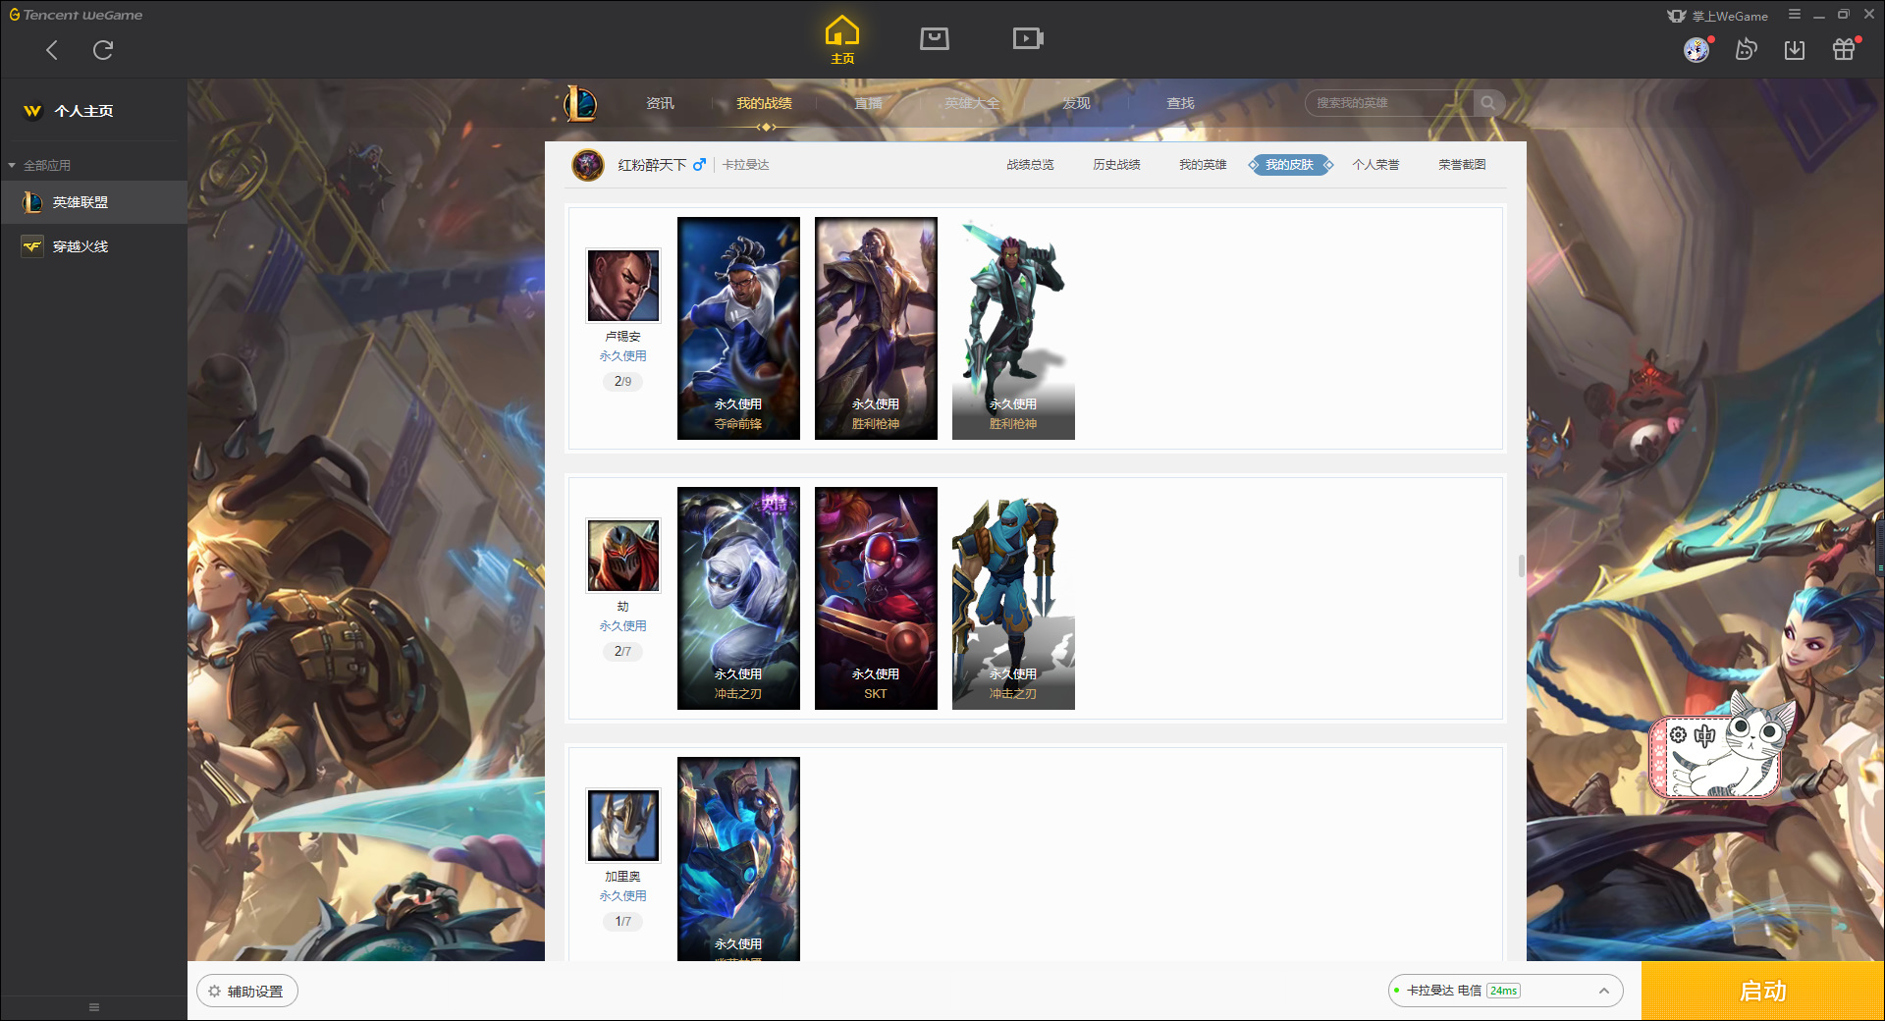The width and height of the screenshot is (1885, 1021).
Task: Click the cat input method widget
Action: [x=1723, y=748]
